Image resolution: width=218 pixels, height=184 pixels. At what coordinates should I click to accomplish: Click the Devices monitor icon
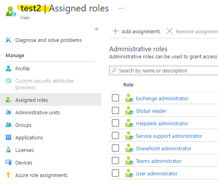(x=8, y=162)
